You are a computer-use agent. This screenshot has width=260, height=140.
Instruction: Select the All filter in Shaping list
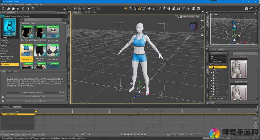click(218, 56)
